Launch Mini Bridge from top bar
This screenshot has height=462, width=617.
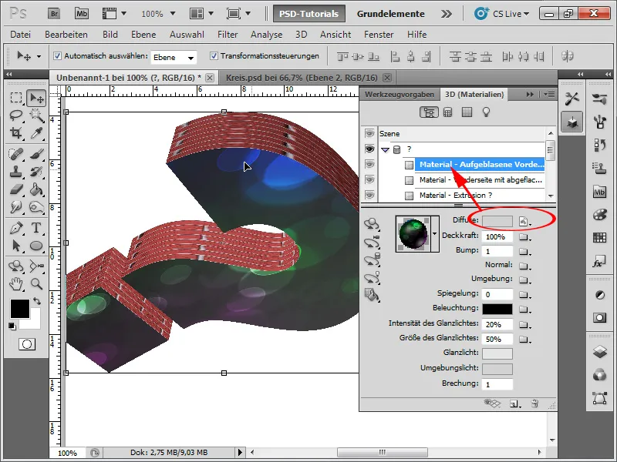(x=82, y=14)
